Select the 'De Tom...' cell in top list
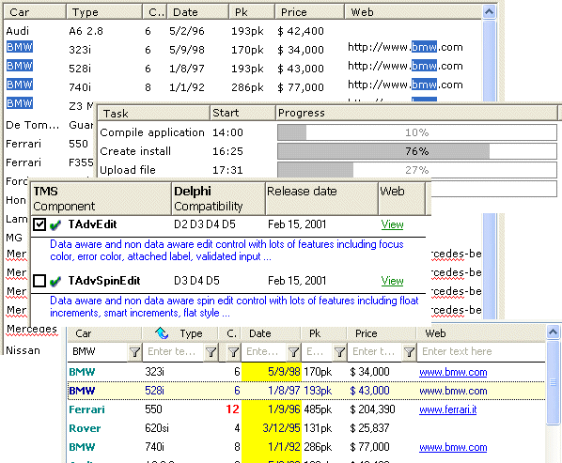Viewport: 562px width, 463px height. 32,125
